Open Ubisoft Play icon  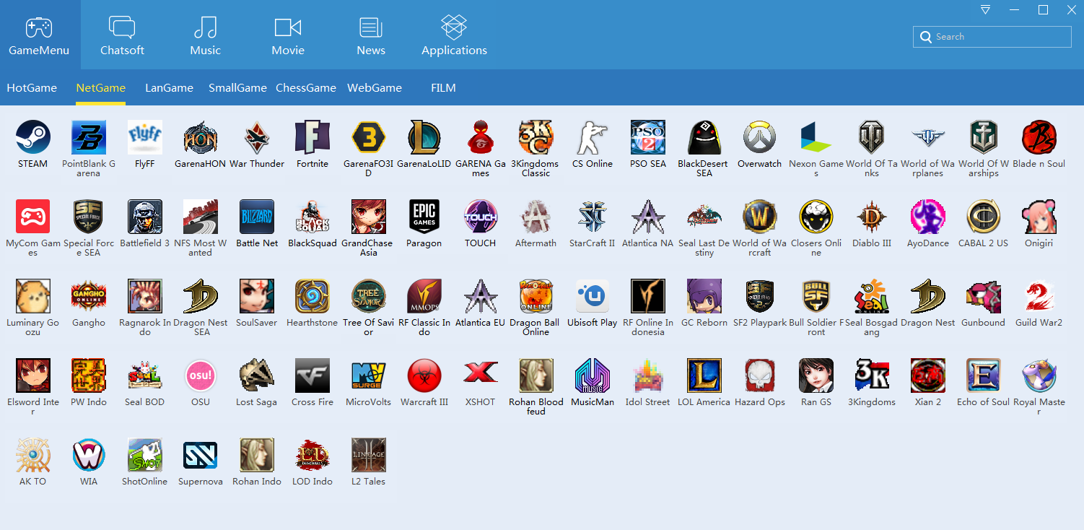(x=592, y=296)
